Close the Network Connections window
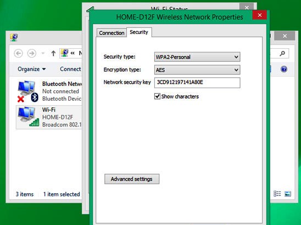 285,36
